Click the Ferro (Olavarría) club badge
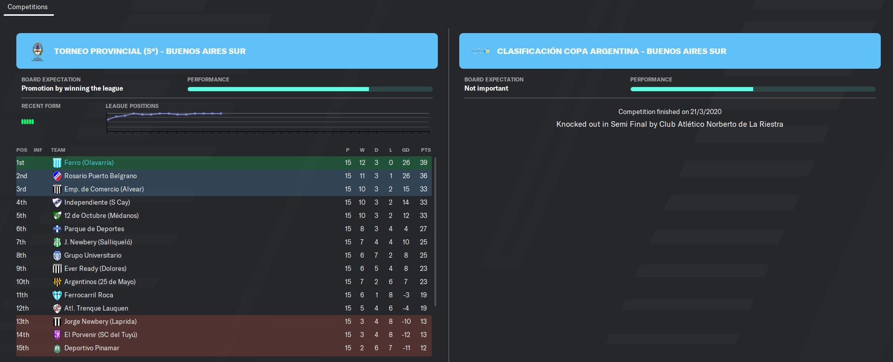Viewport: 893px width, 362px height. (x=57, y=163)
